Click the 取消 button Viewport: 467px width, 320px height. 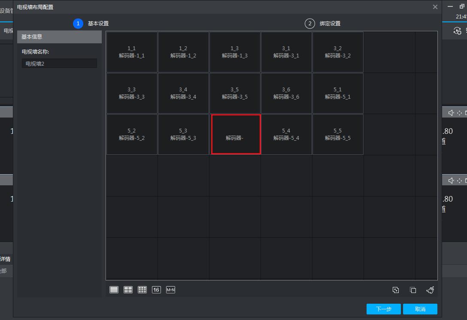pos(420,309)
